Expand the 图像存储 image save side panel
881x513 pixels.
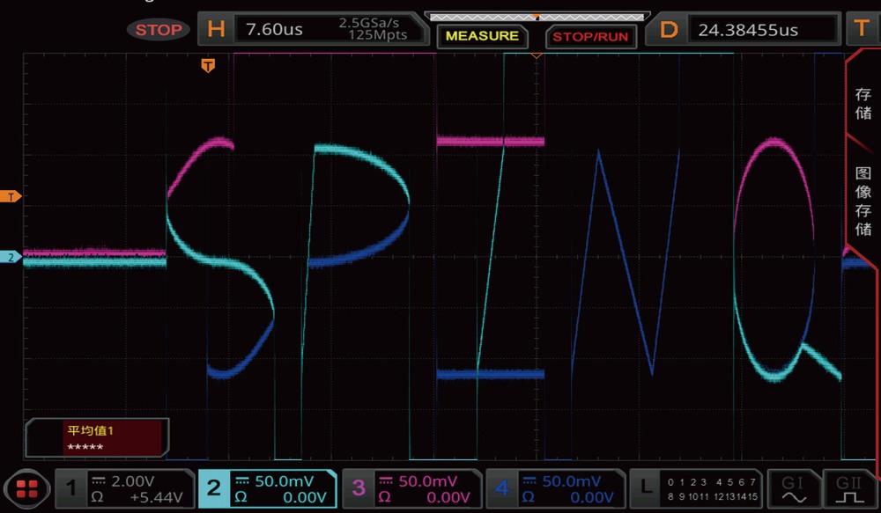click(x=863, y=201)
